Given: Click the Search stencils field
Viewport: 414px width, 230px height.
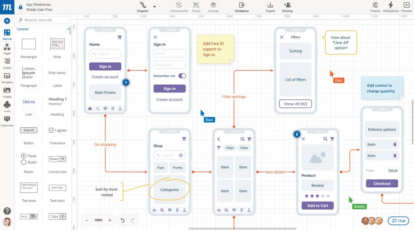Looking at the screenshot, I should point(43,20).
